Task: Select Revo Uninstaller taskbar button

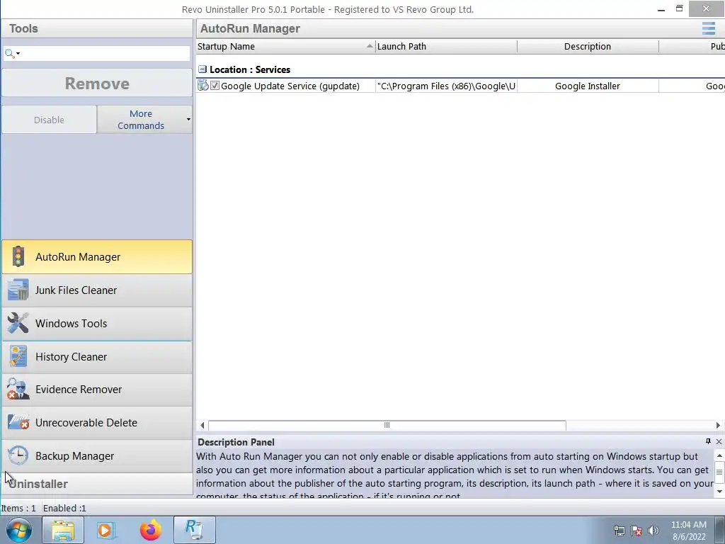Action: tap(194, 530)
